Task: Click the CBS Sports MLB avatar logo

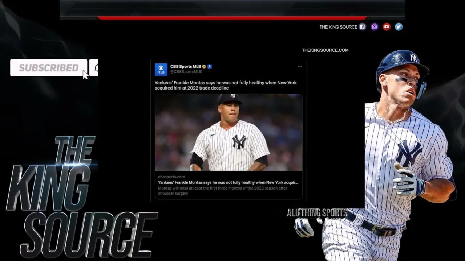Action: tap(161, 69)
